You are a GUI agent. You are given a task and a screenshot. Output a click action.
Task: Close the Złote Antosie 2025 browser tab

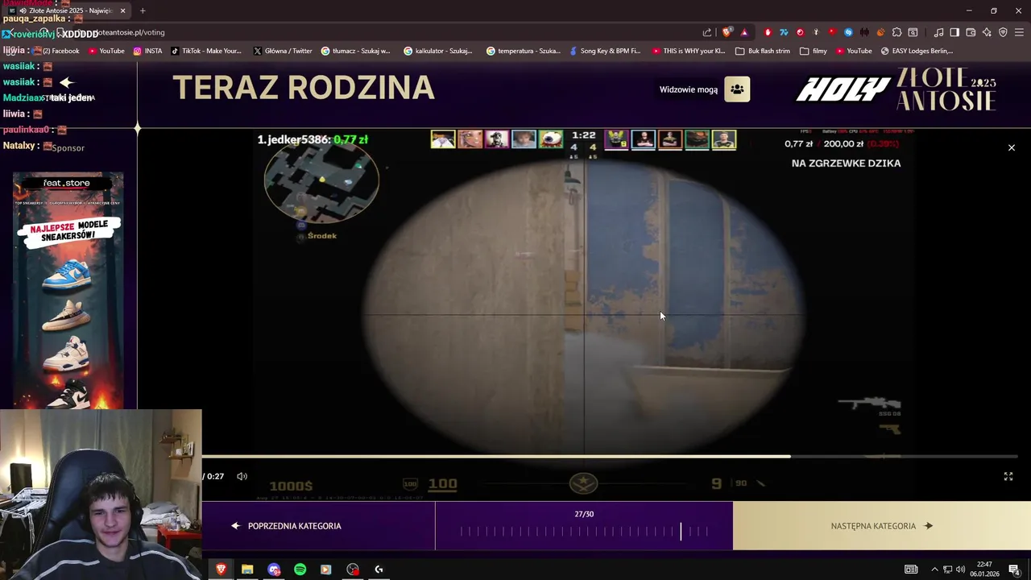tap(123, 10)
